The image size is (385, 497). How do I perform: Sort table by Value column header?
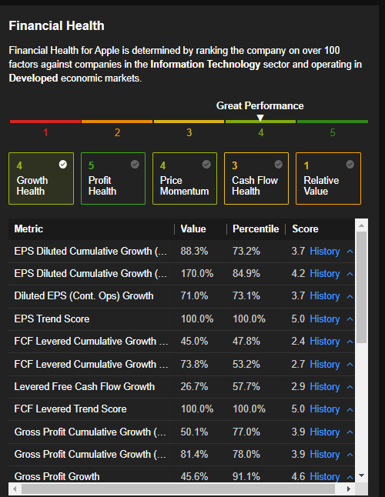tap(193, 228)
